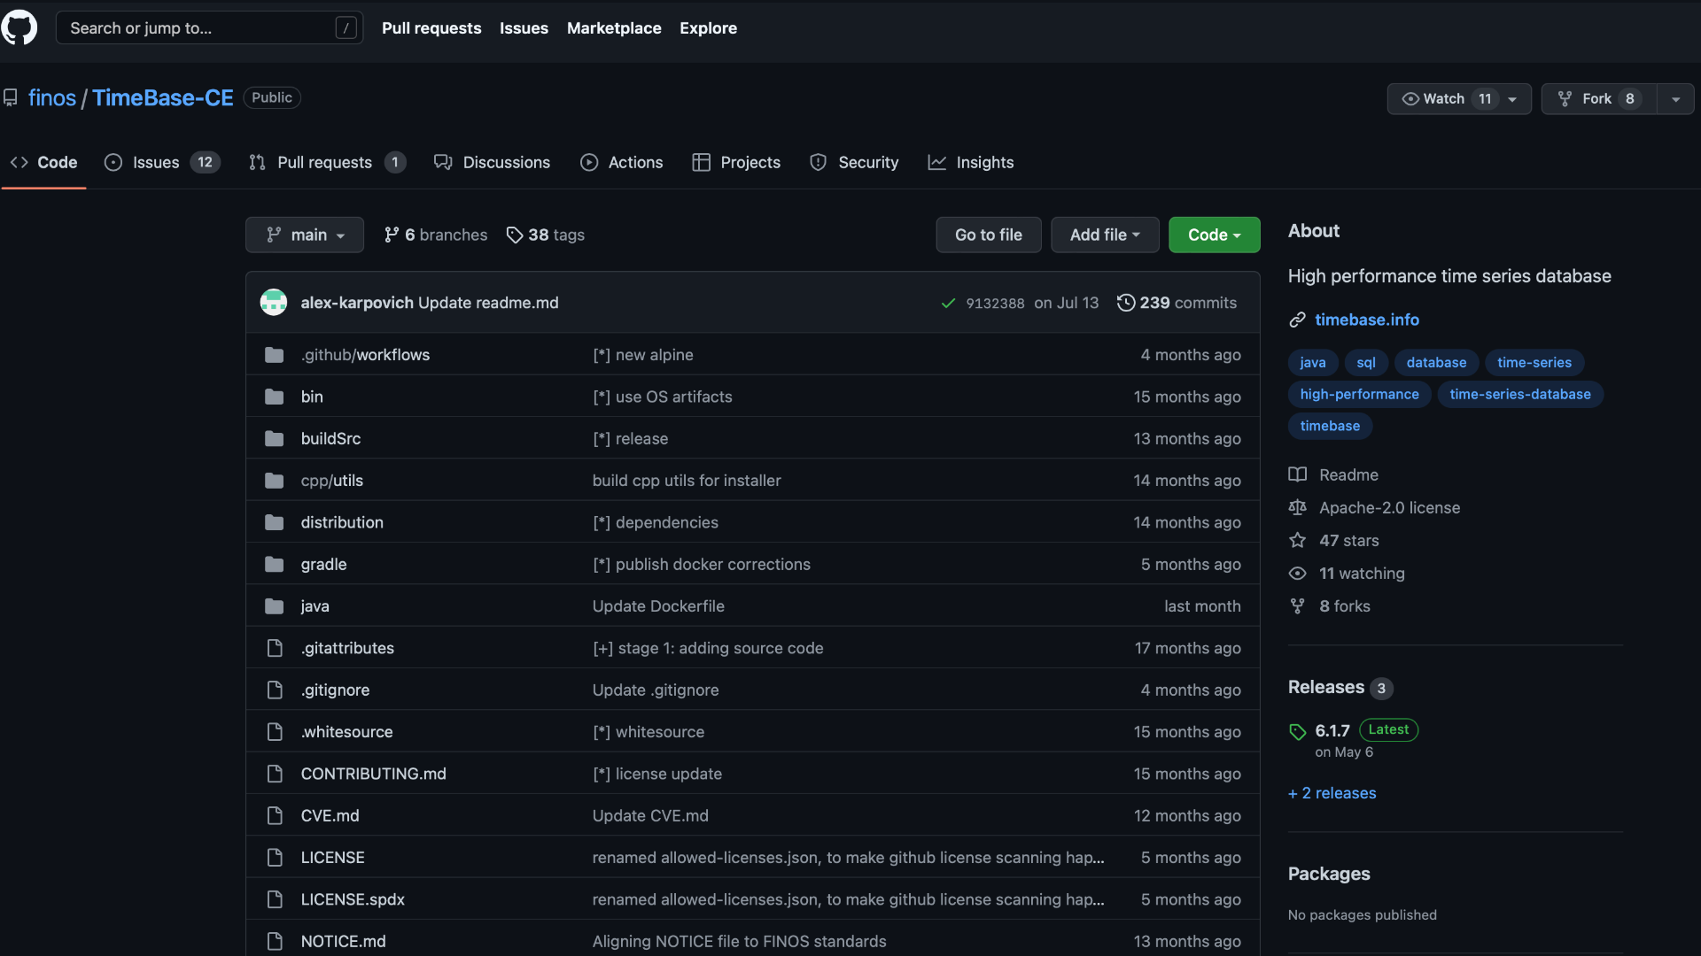Open the Discussions tab
Viewport: 1701px width, 956px height.
point(492,163)
